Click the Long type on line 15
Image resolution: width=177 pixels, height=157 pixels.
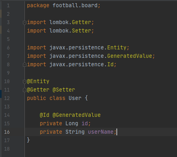click(72, 124)
